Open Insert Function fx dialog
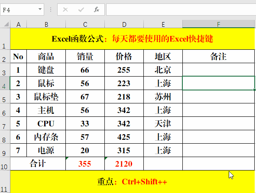The height and width of the screenshot is (193, 256). (x=97, y=10)
